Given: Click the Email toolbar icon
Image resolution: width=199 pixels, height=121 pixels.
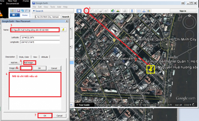Looking at the screenshot, I should coord(139,11).
